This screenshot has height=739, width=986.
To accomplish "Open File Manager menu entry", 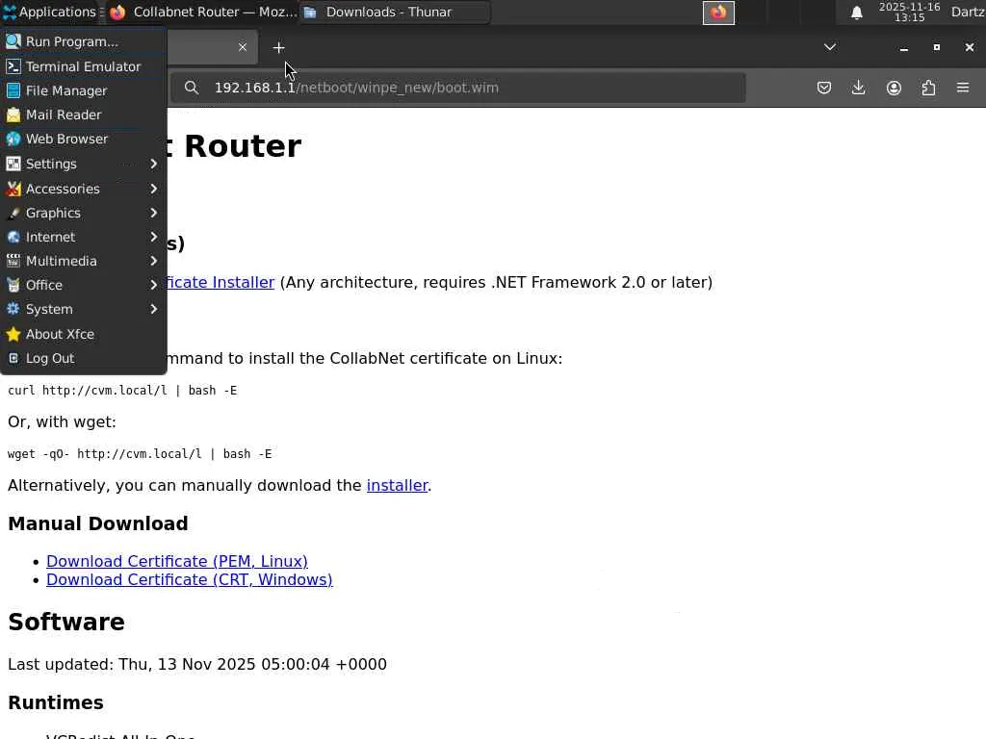I will click(x=83, y=90).
